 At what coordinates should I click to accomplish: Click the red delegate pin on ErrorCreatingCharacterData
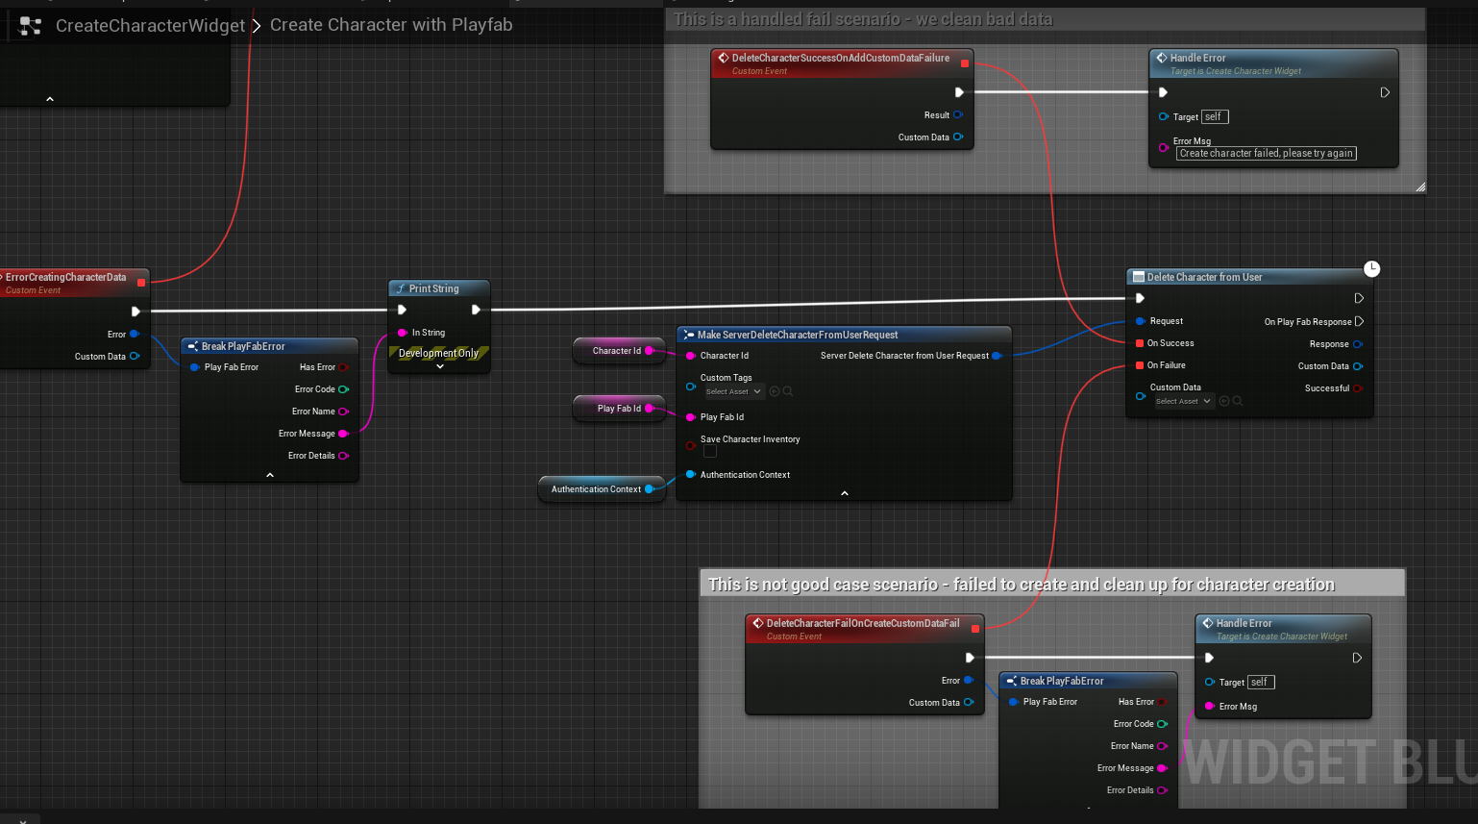click(141, 283)
